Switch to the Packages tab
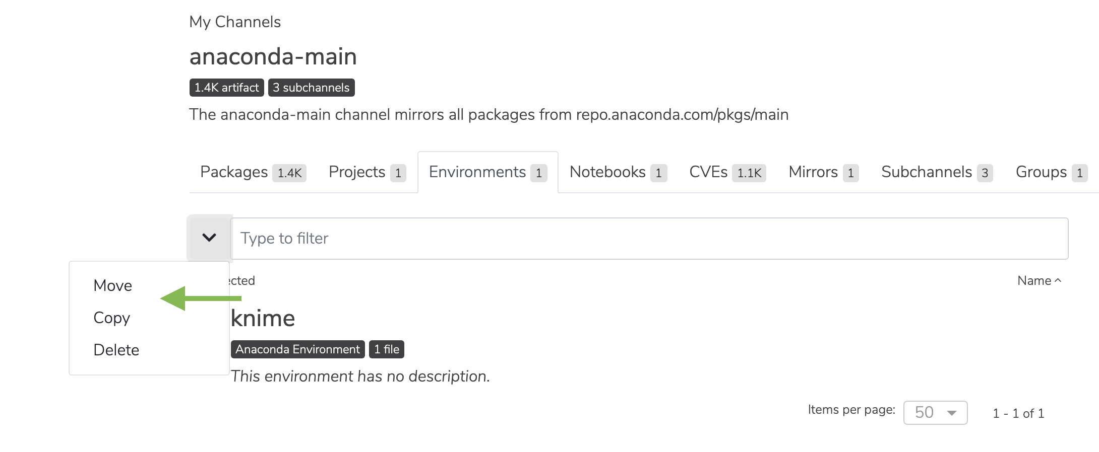The height and width of the screenshot is (452, 1099). click(x=253, y=172)
